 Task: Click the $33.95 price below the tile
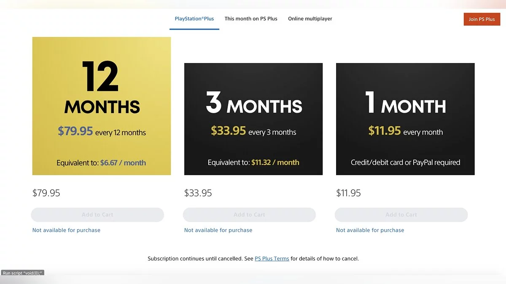tap(198, 193)
